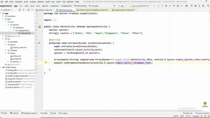Collapse the 'res' folder arrow
The width and height of the screenshot is (210, 118).
point(3,39)
